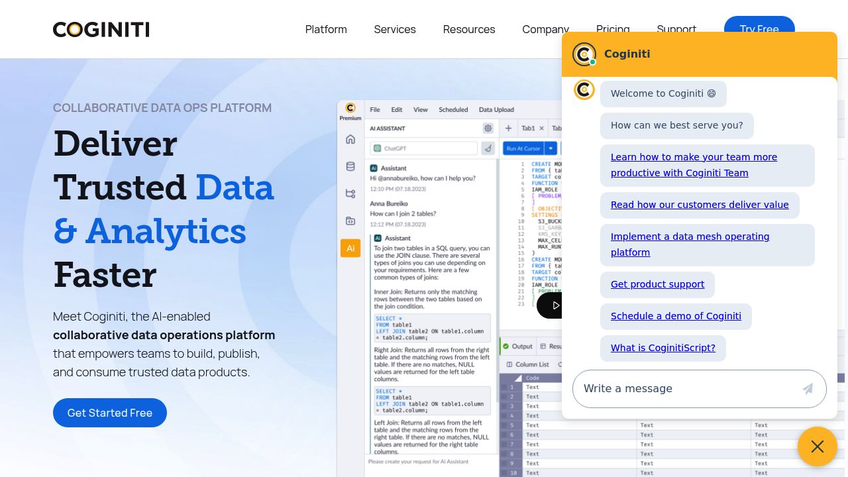
Task: Switch to the Output tab in preview
Action: coord(517,346)
